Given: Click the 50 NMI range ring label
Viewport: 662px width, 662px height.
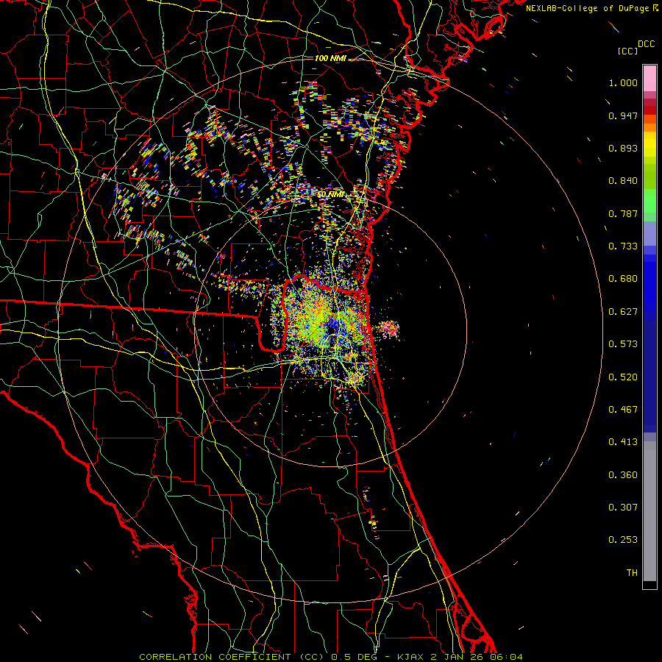Looking at the screenshot, I should [331, 195].
